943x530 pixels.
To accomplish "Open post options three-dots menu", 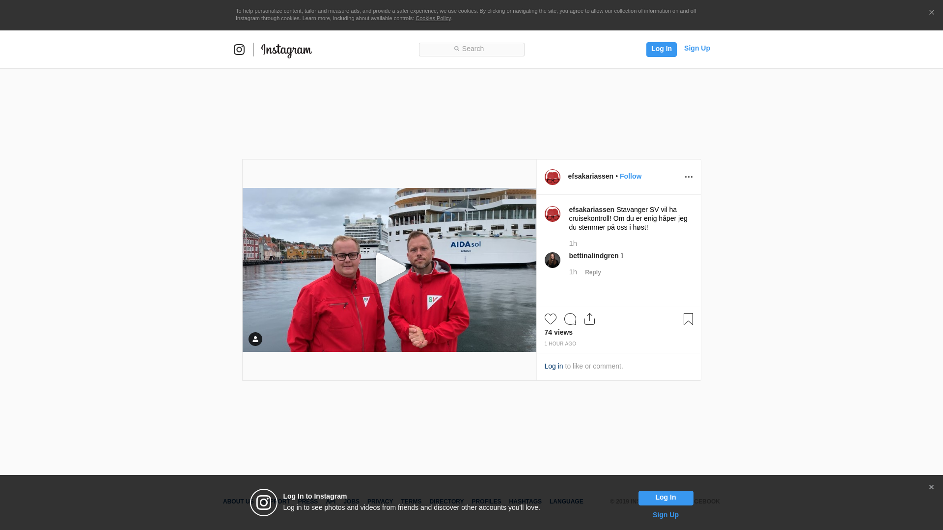I will pyautogui.click(x=689, y=177).
